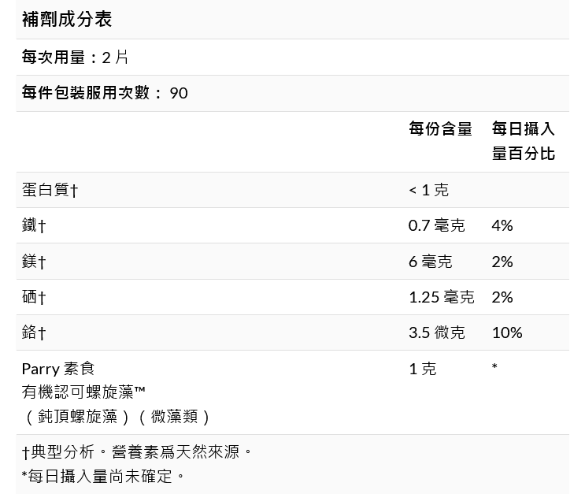Click the 每日攝入量百分比 column header
The height and width of the screenshot is (494, 585).
pyautogui.click(x=524, y=141)
